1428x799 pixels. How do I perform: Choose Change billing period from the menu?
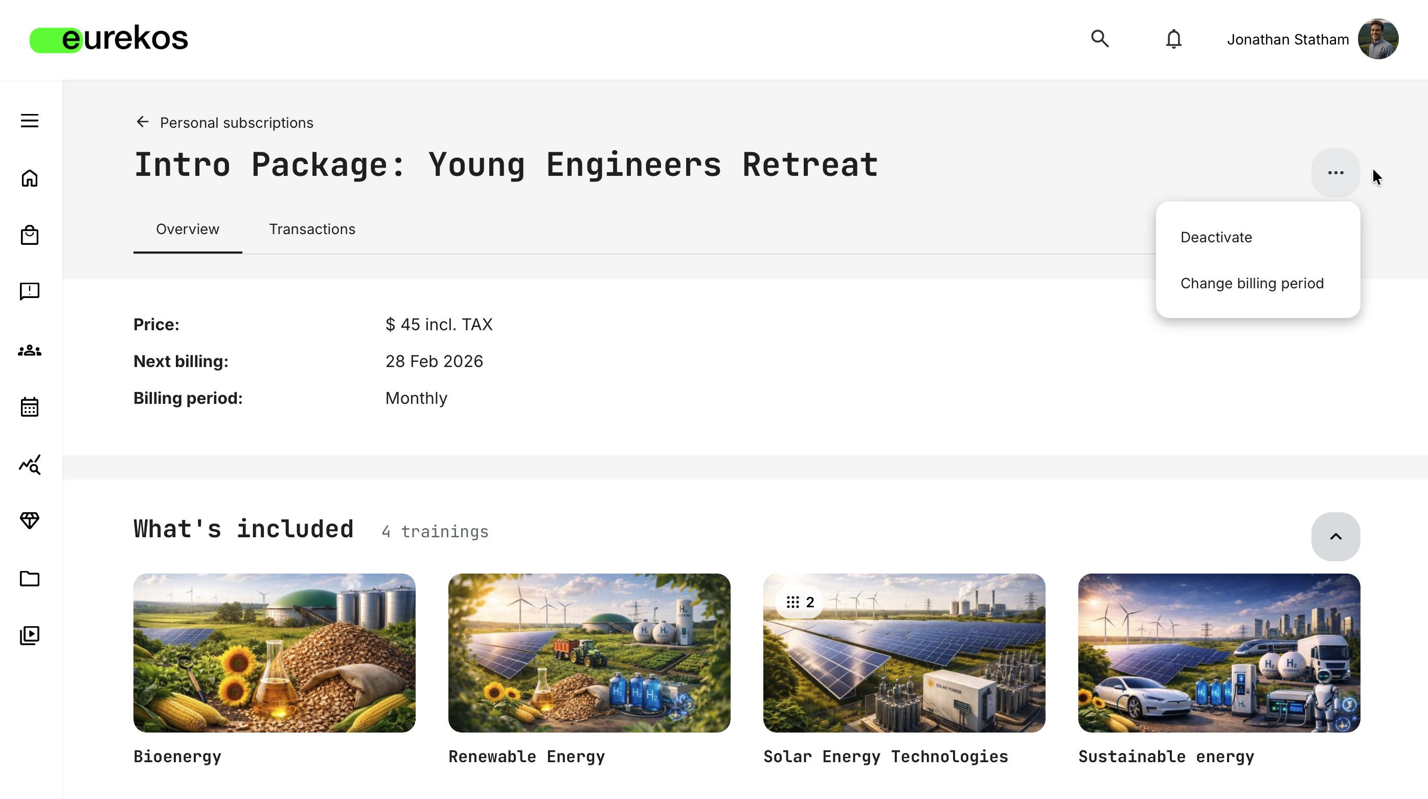(x=1252, y=283)
